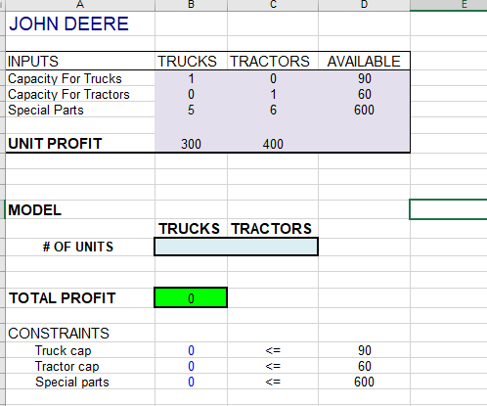
Task: Select available value 60 in inputs table
Action: click(364, 94)
